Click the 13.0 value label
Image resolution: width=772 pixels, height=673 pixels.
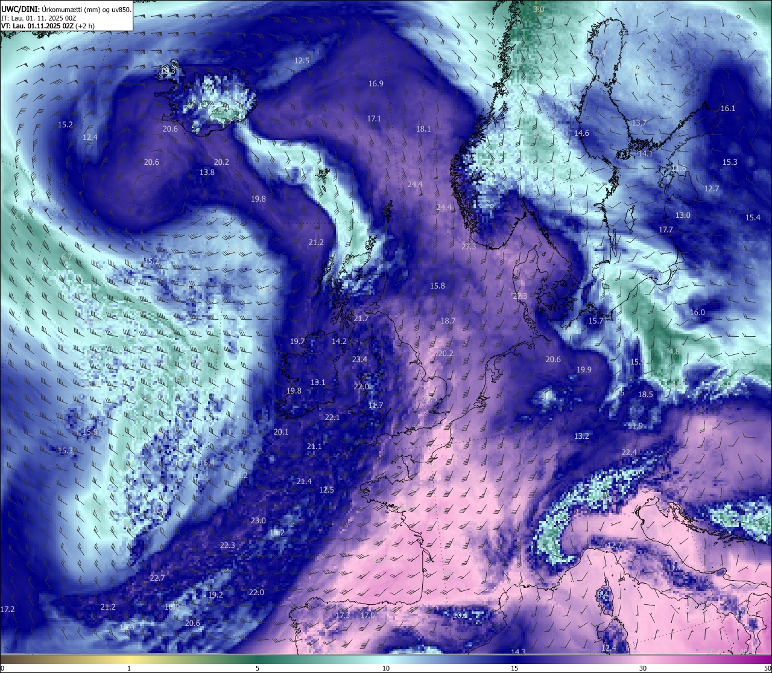coord(683,215)
